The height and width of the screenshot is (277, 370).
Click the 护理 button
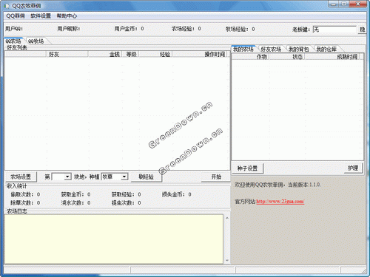(353, 168)
